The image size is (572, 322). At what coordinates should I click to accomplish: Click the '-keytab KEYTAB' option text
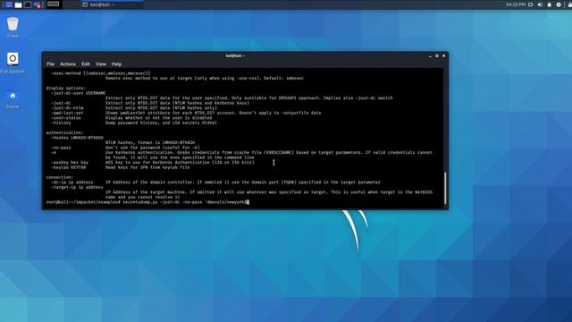click(68, 167)
